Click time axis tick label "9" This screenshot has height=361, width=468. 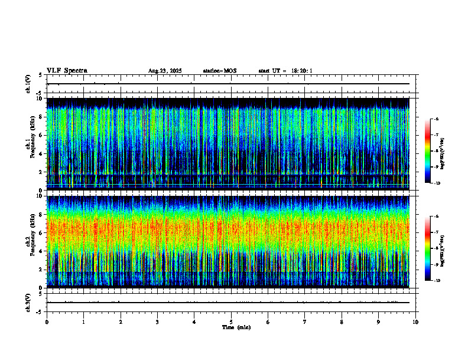[378, 322]
